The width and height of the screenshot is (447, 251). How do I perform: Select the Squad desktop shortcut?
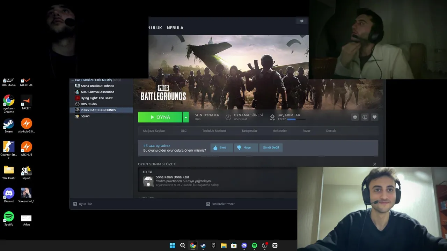26,172
